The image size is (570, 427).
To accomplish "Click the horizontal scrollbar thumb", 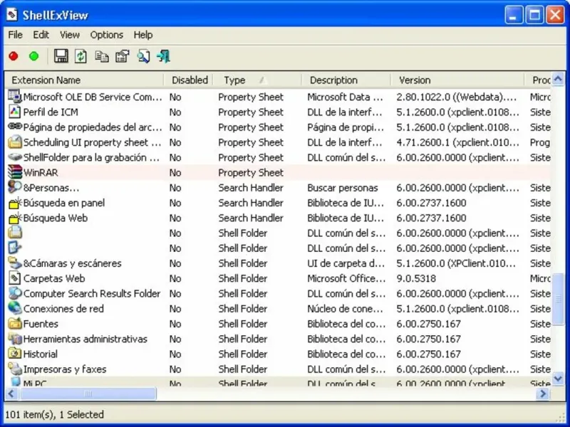I will pos(88,394).
